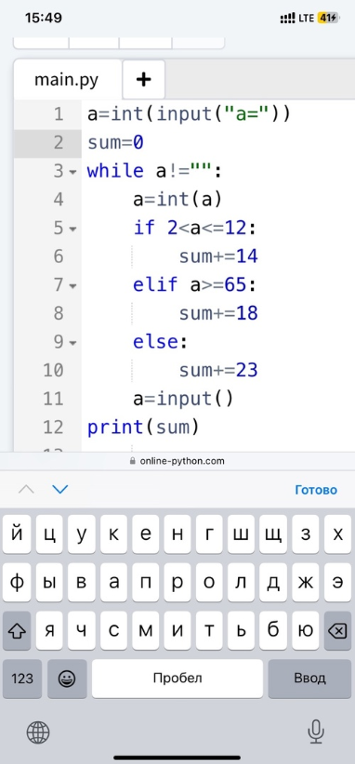This screenshot has height=764, width=355.
Task: Tap the ж key on keyboard
Action: (306, 583)
